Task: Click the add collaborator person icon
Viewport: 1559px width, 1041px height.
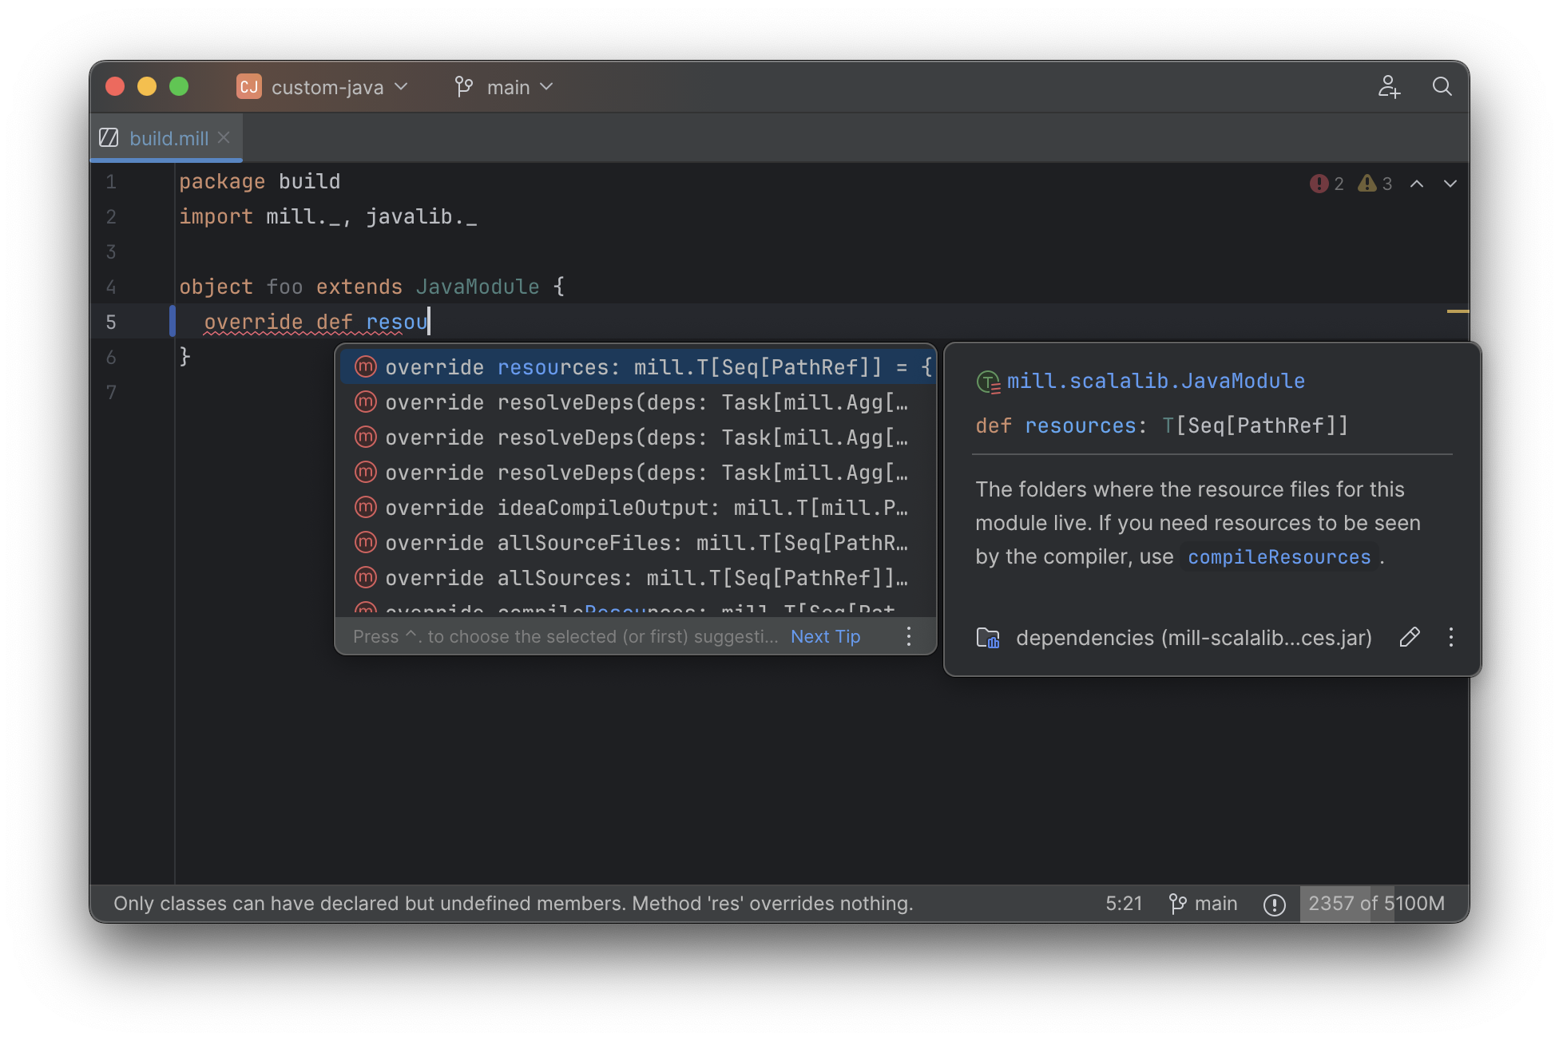Action: pos(1389,86)
